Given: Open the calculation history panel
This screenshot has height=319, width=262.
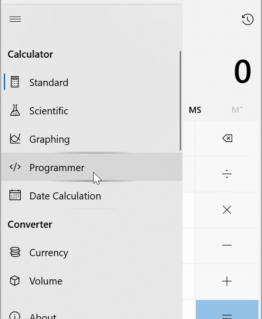Looking at the screenshot, I should tap(247, 19).
